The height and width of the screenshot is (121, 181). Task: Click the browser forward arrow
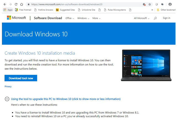tap(11, 4)
